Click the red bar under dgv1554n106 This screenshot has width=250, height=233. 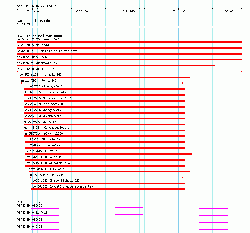pyautogui.click(x=105, y=77)
